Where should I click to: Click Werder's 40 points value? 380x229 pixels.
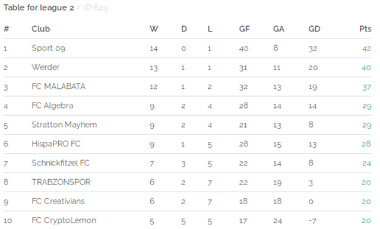(x=366, y=68)
